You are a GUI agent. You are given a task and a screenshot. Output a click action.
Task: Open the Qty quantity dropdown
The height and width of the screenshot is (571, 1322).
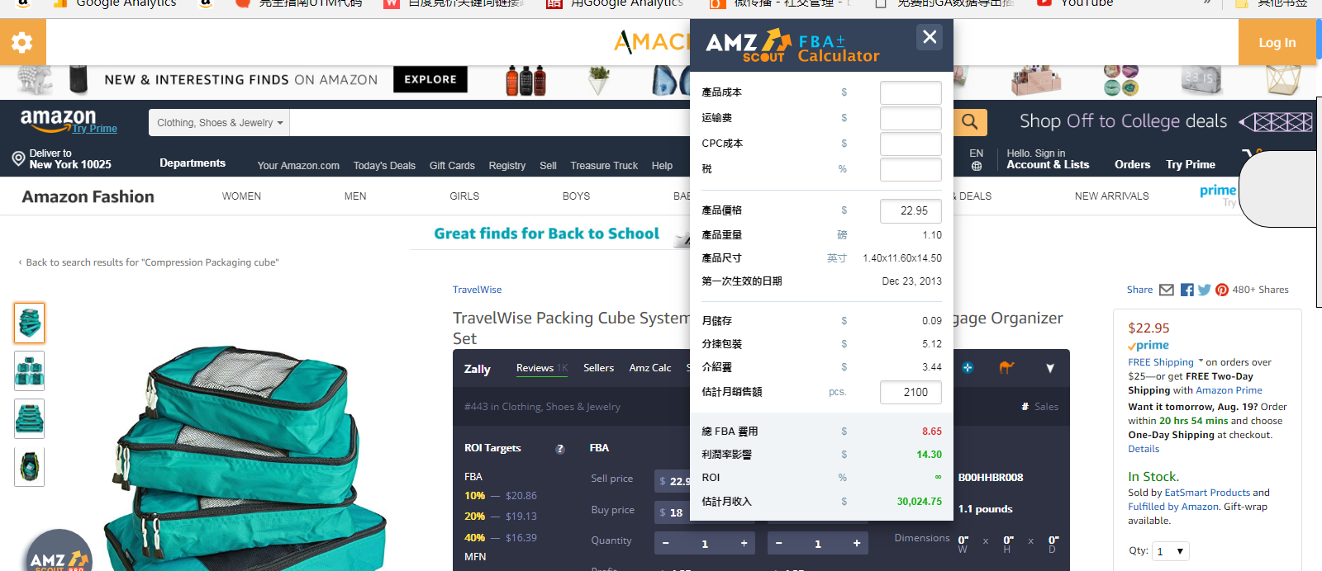click(x=1172, y=551)
